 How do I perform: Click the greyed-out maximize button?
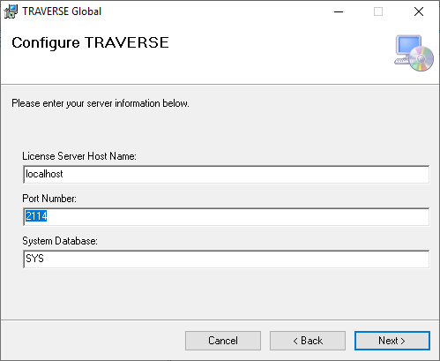(378, 11)
